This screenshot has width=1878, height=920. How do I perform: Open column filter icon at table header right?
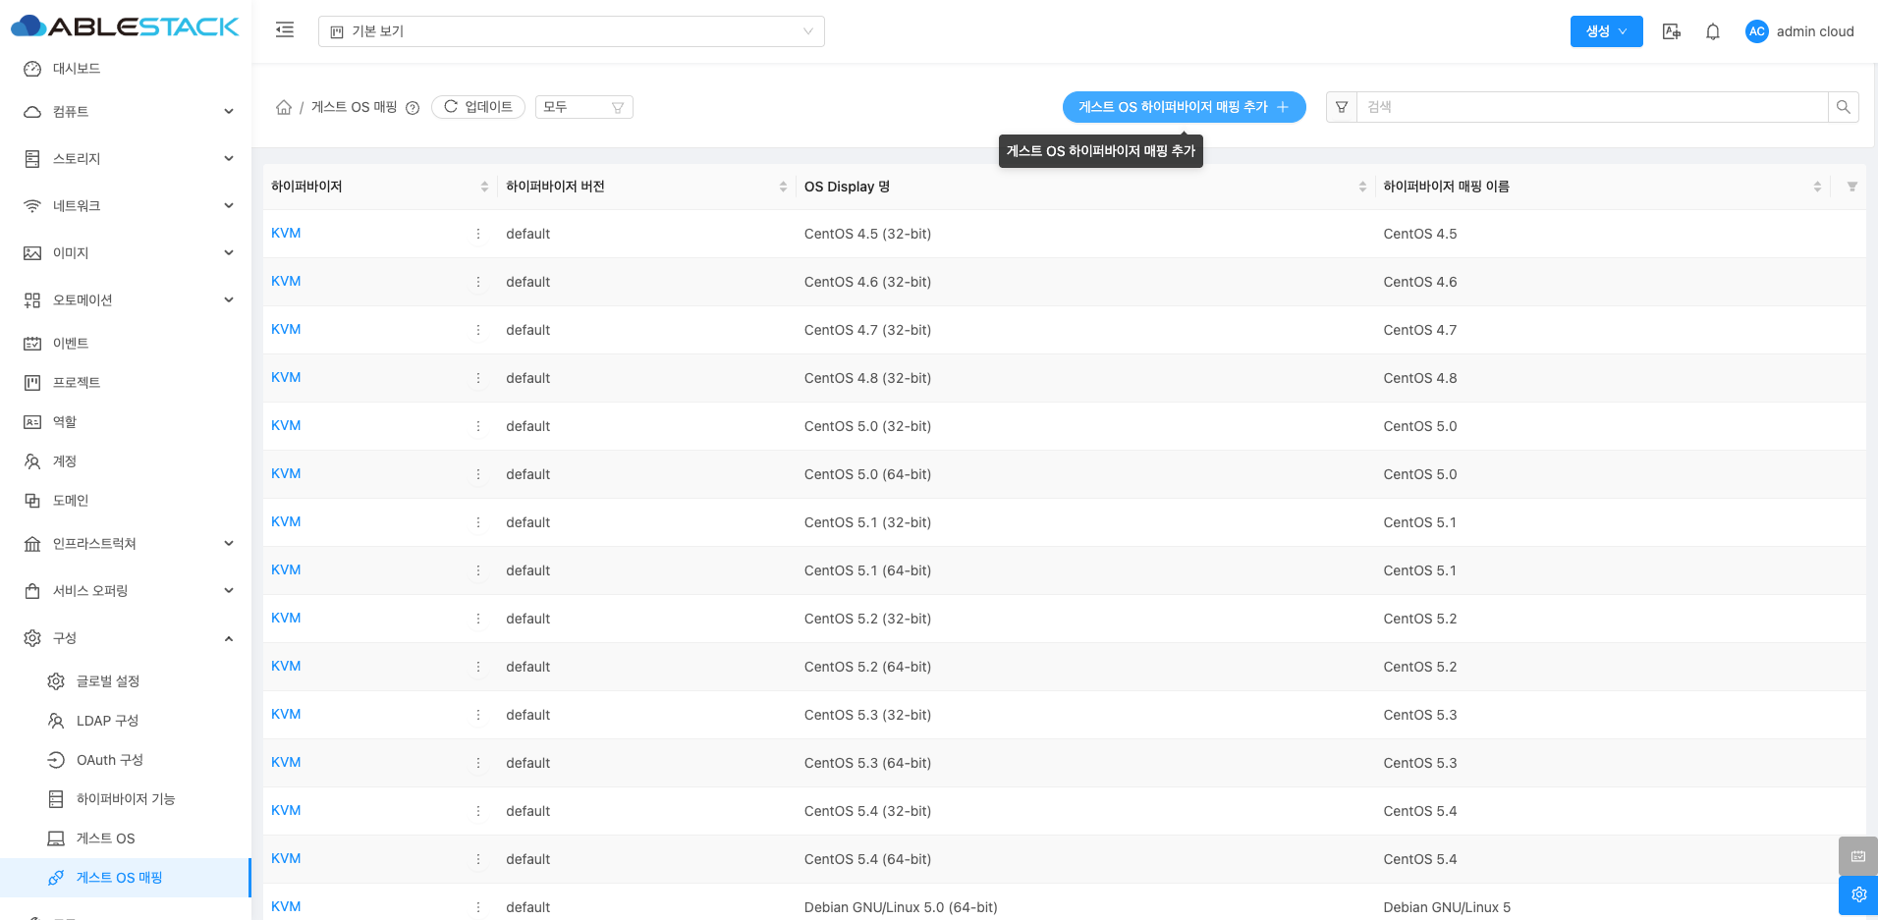[1851, 187]
